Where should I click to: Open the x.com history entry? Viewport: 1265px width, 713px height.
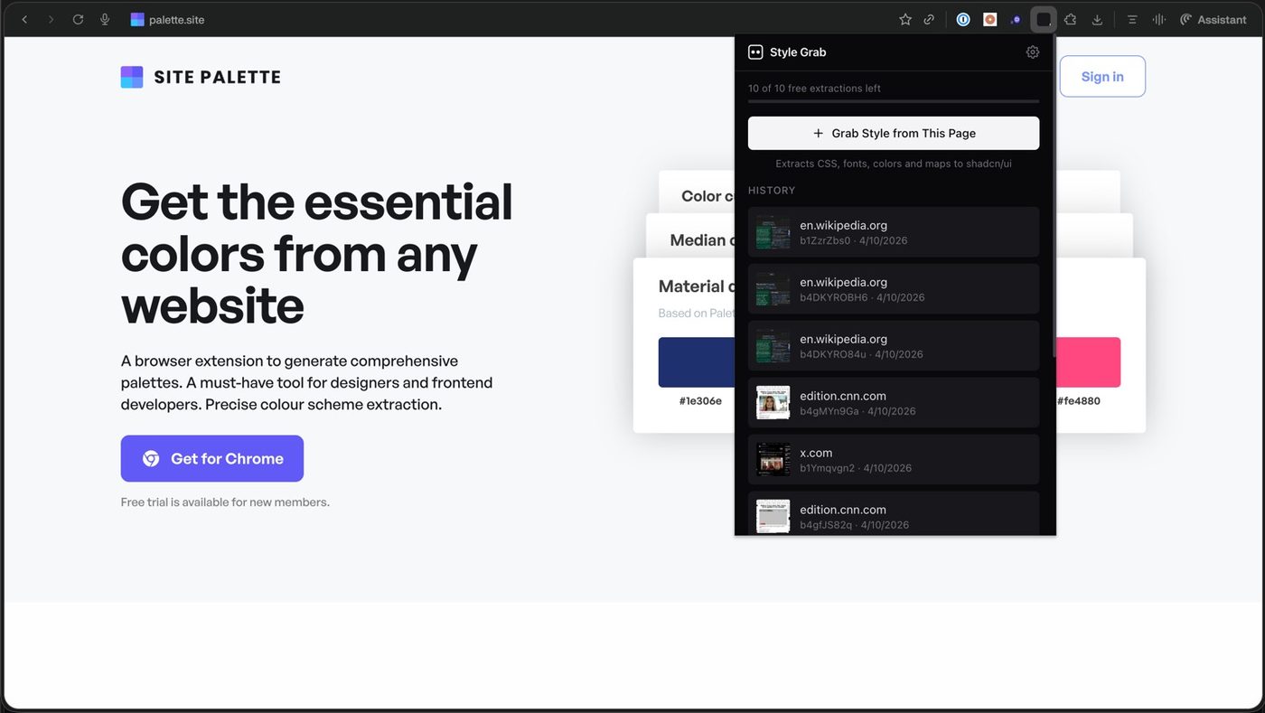click(x=893, y=459)
